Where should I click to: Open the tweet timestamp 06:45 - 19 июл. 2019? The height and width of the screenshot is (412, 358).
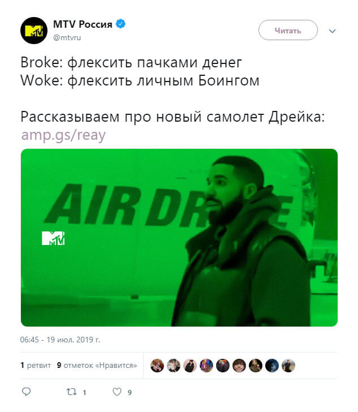pos(60,340)
